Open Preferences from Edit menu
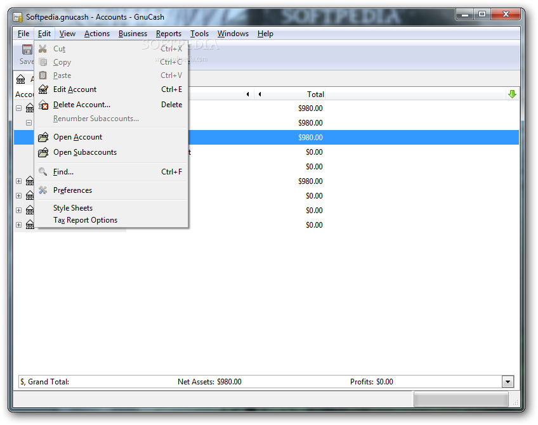538x425 pixels. click(112, 190)
